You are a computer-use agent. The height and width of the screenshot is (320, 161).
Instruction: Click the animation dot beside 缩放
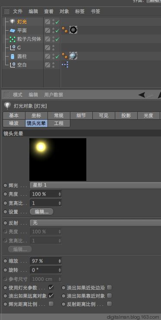pos(5,261)
